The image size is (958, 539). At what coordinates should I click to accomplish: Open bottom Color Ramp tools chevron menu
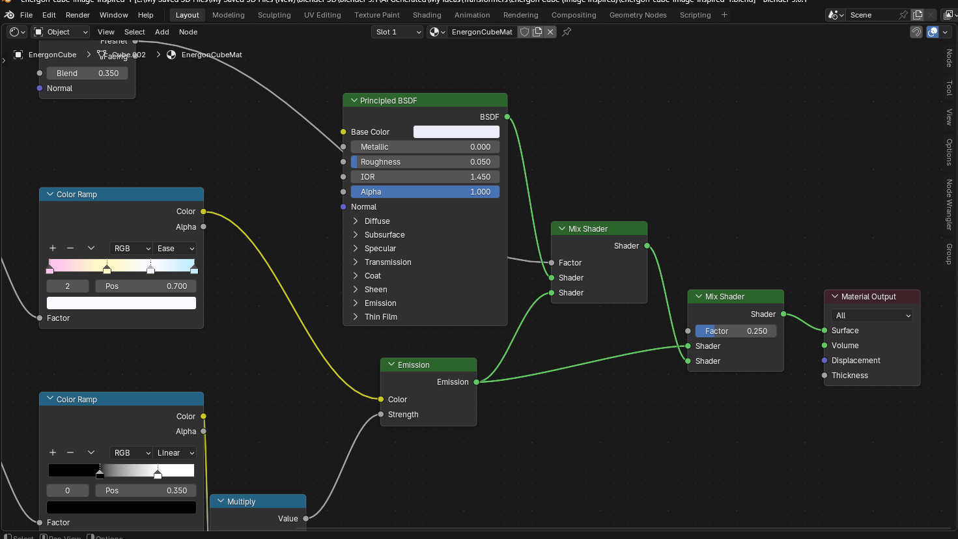(x=91, y=453)
